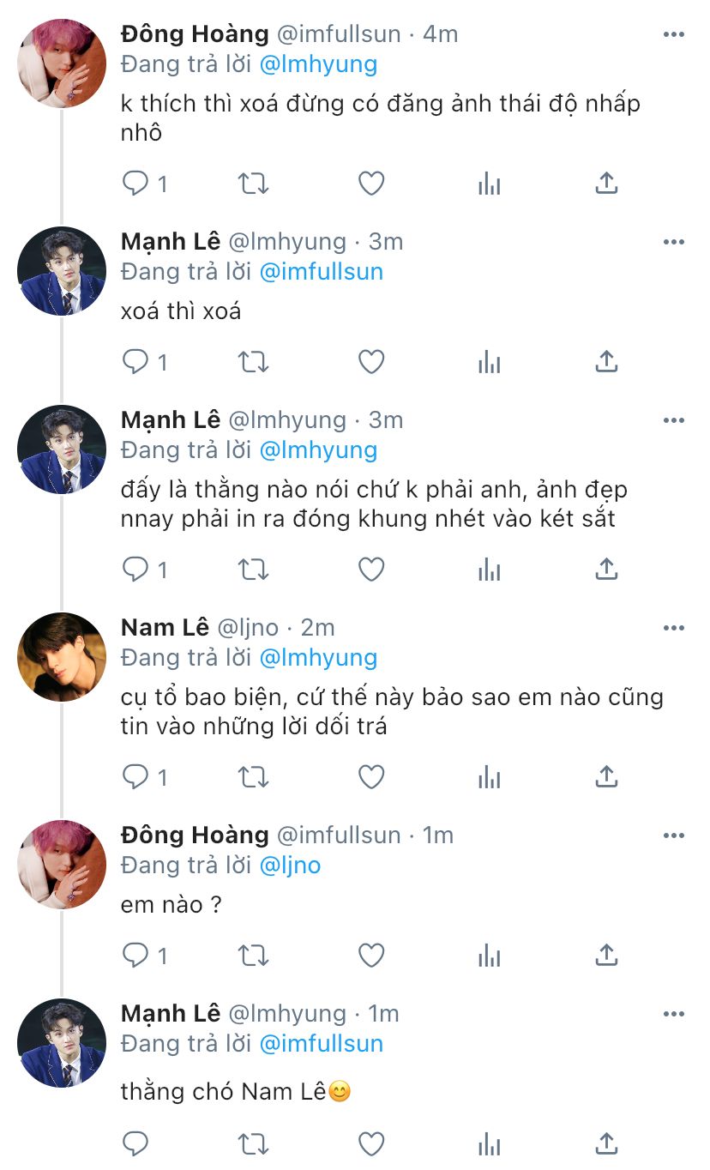
Task: Retweet Đông Hoàng's first tweet
Action: [x=253, y=184]
